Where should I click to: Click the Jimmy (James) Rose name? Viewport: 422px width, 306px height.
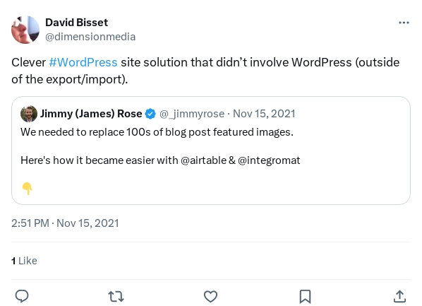click(x=91, y=114)
